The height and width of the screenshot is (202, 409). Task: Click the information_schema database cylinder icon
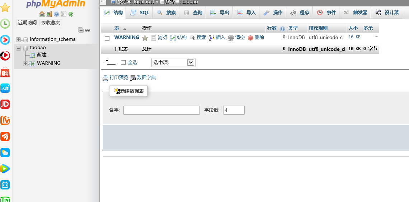click(25, 39)
